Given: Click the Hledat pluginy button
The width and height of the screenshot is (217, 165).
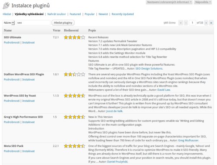Looking at the screenshot, I should [63, 23].
